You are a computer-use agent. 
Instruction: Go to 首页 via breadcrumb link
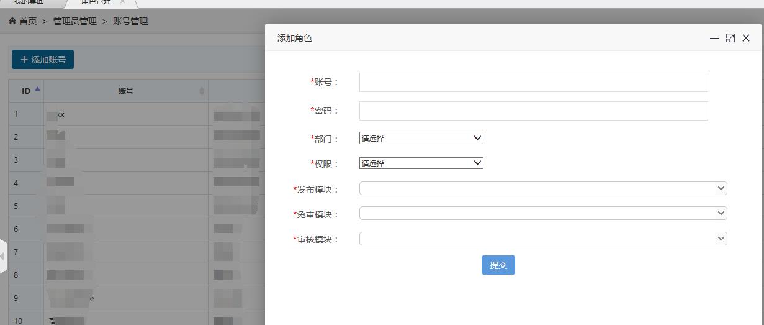[28, 21]
